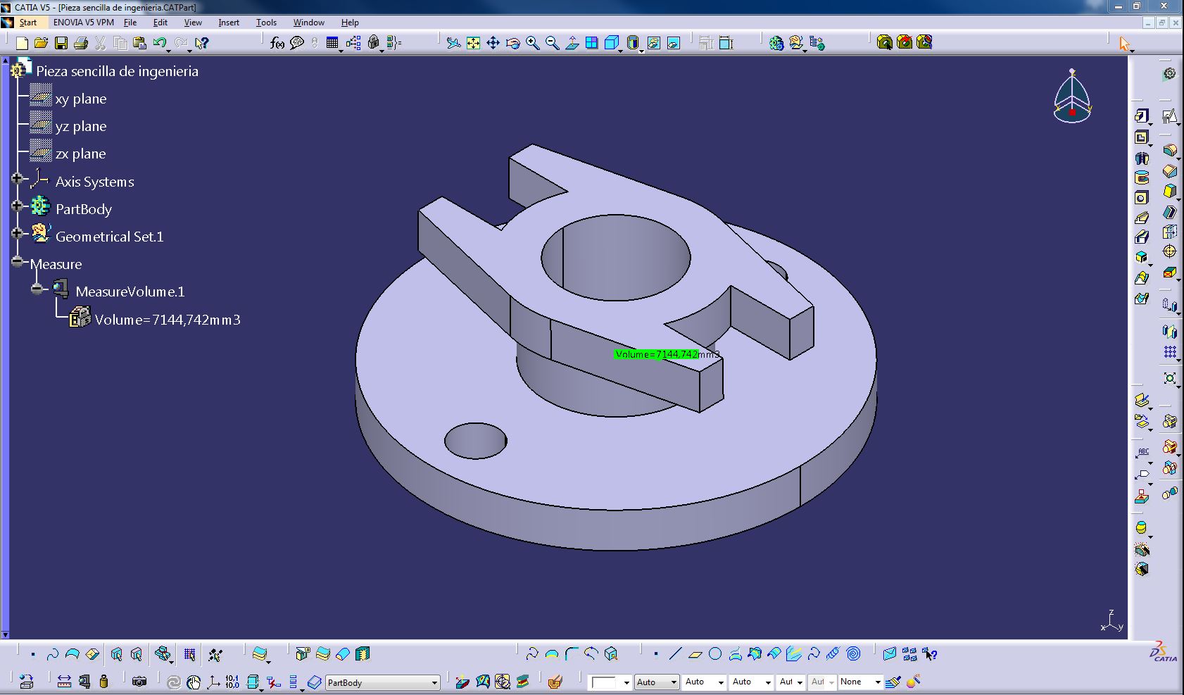Select the Pieza sencilla de ingenieria root node
The image size is (1184, 695).
(117, 71)
